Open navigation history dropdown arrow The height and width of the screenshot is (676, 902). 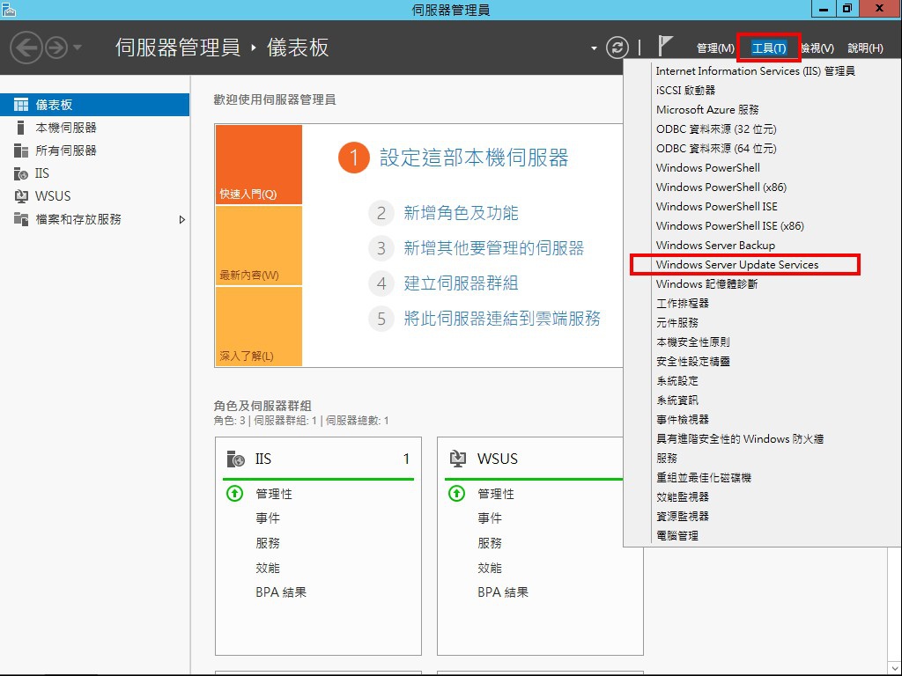tap(78, 48)
